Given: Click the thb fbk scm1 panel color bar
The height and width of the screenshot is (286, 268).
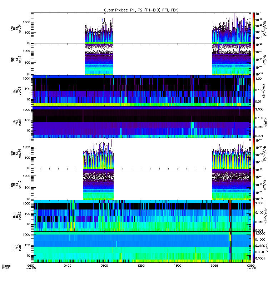Looking at the screenshot, I should pos(254,122).
